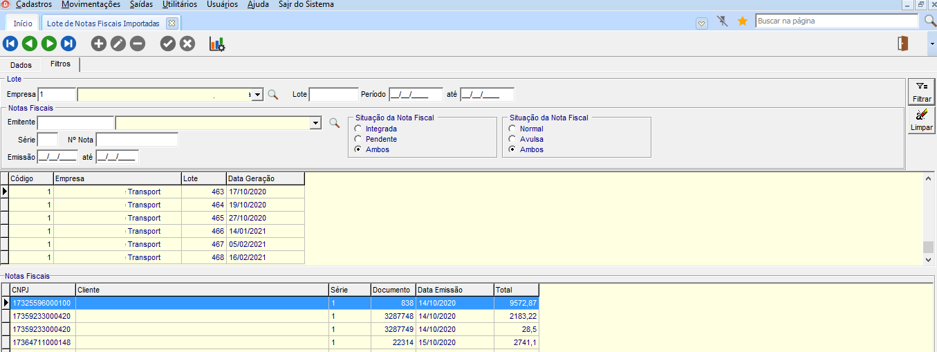This screenshot has width=937, height=352.
Task: Add a new record with plus icon
Action: pyautogui.click(x=99, y=44)
